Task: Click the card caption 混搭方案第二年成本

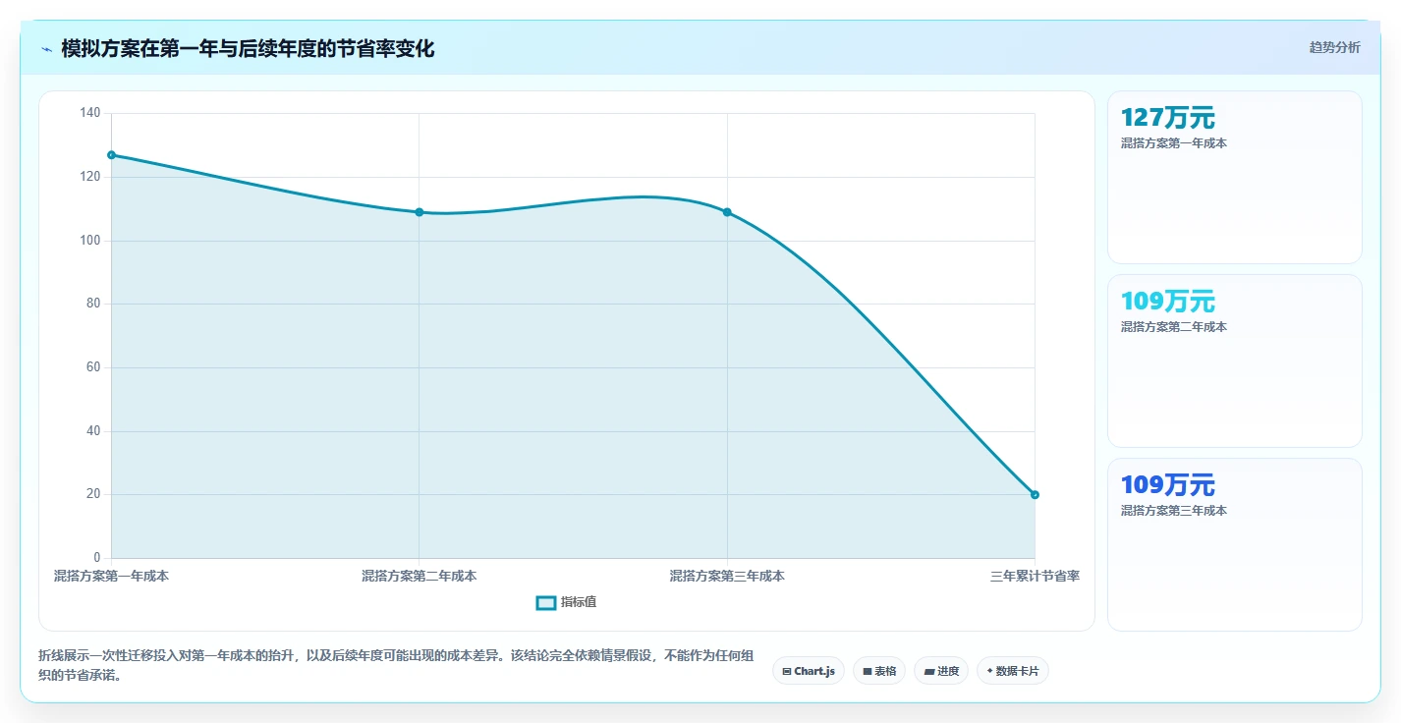Action: [1174, 327]
